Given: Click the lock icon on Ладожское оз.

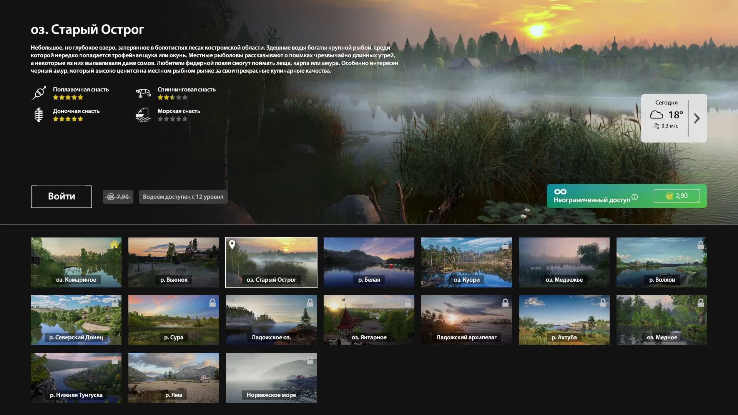Looking at the screenshot, I should click(x=310, y=302).
